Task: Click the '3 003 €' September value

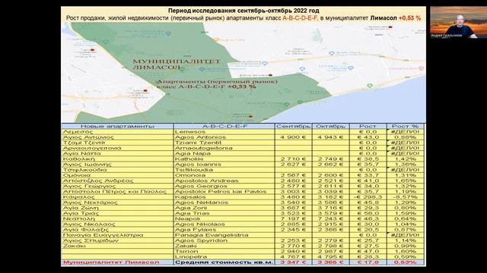Action: (293, 192)
